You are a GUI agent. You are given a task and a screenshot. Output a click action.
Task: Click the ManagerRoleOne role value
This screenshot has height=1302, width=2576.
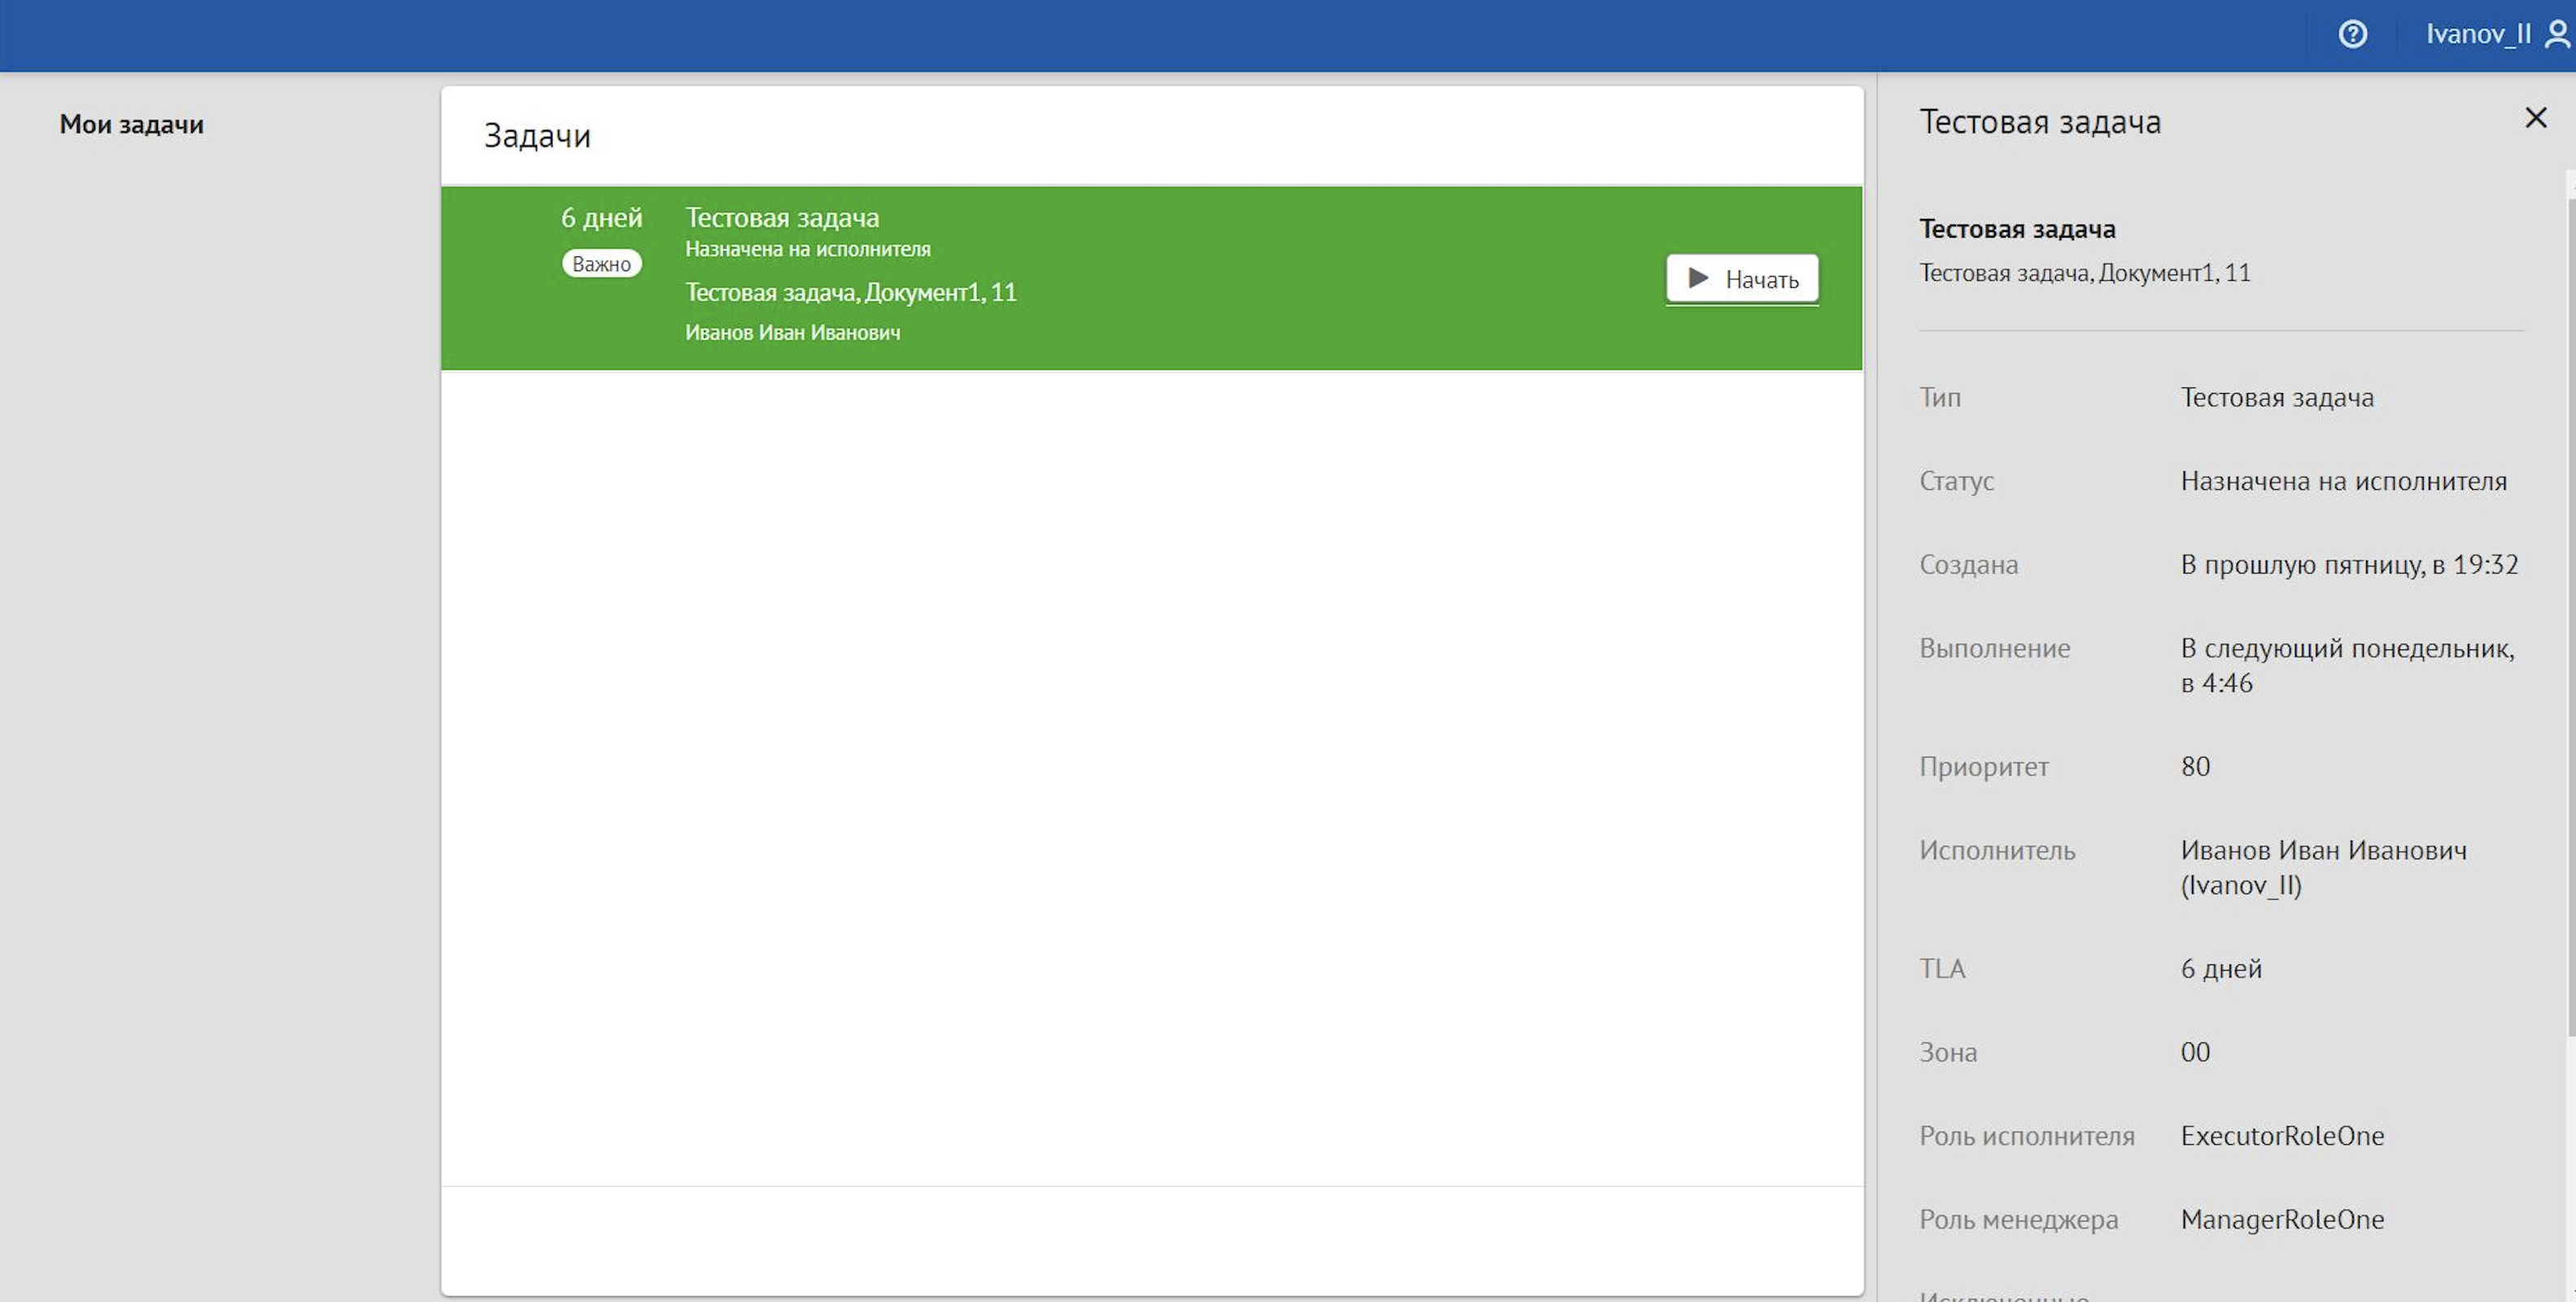click(2282, 1219)
